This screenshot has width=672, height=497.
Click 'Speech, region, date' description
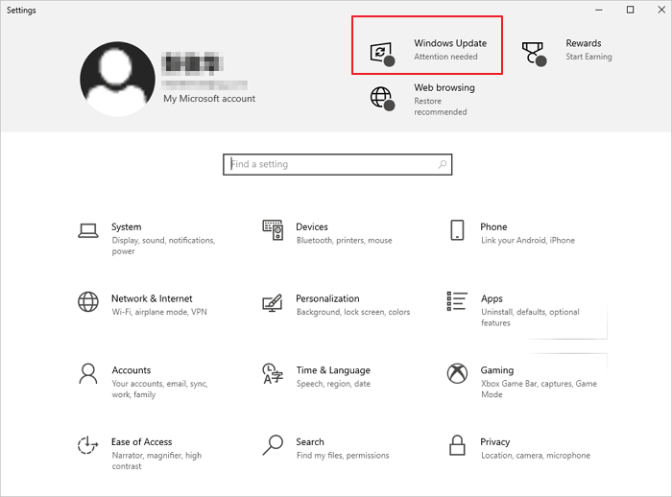(333, 384)
